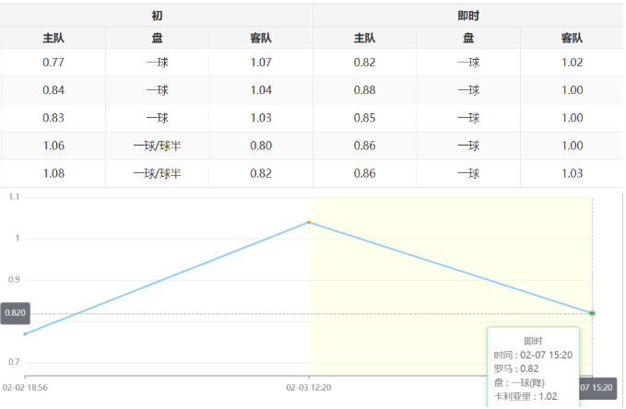The image size is (626, 409).
Task: Click the 1.06 initial home odds cell
Action: click(x=53, y=146)
